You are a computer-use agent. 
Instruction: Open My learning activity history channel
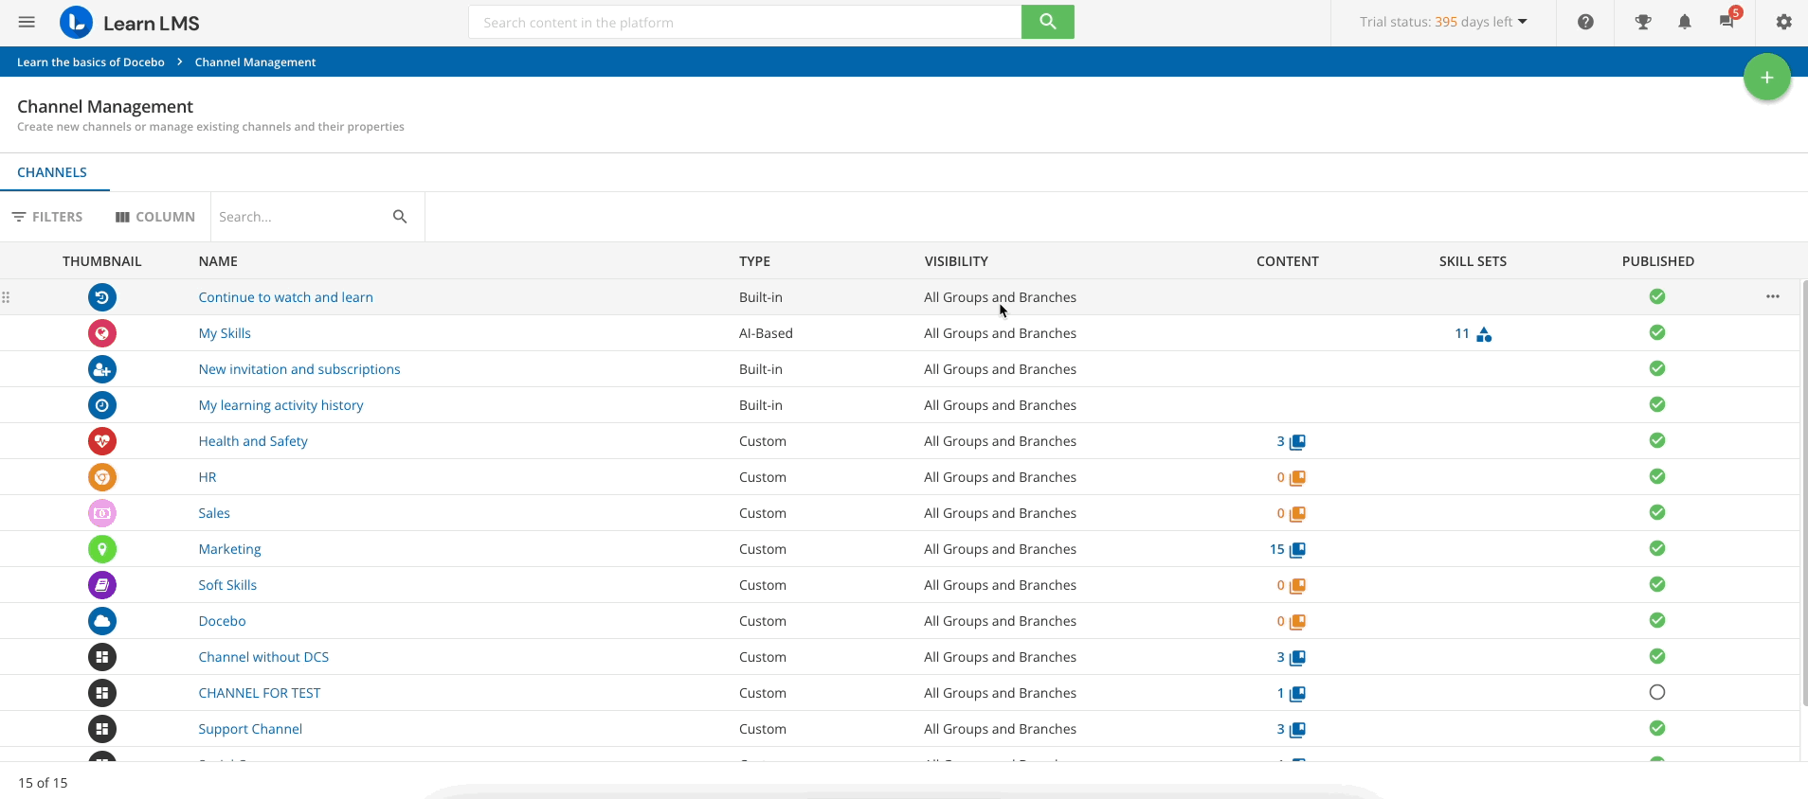[x=280, y=405]
